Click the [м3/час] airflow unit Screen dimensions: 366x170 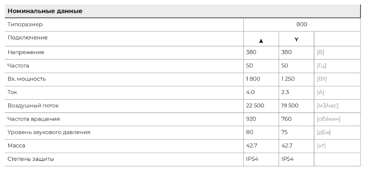(328, 106)
